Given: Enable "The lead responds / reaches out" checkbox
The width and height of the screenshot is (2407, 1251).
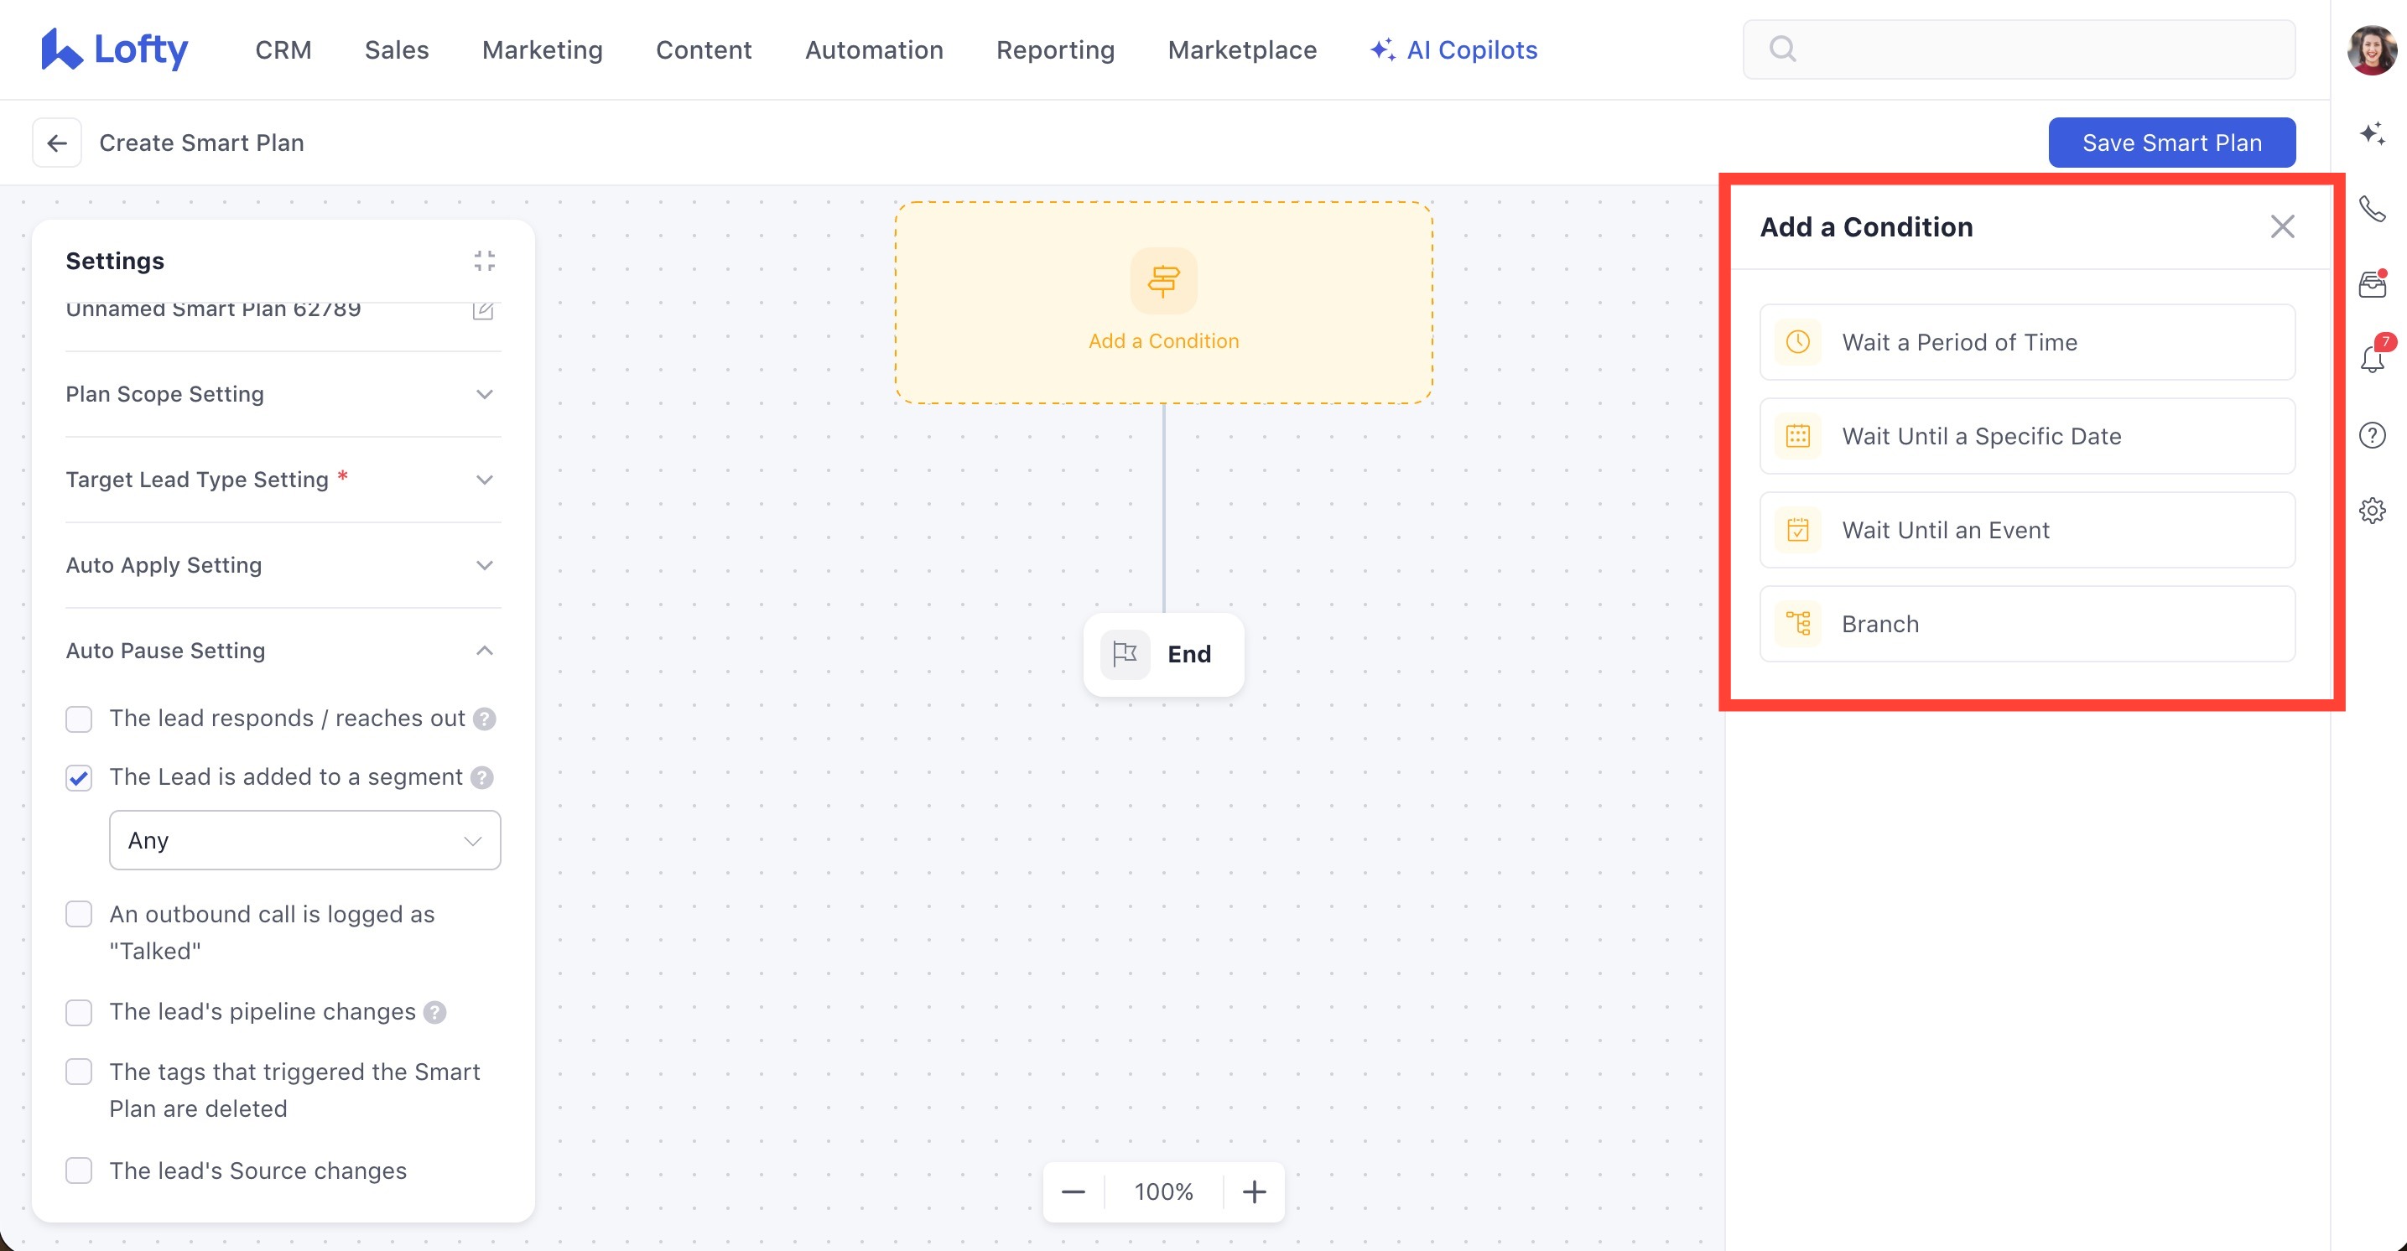Looking at the screenshot, I should [80, 719].
